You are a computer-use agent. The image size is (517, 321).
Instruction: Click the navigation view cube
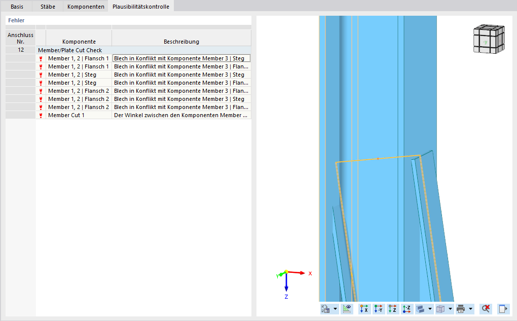pos(489,39)
